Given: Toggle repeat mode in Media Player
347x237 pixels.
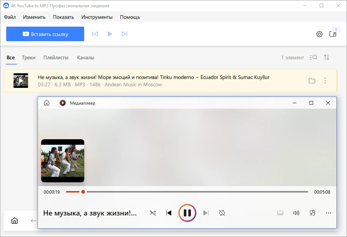Looking at the screenshot, I should coord(222,213).
